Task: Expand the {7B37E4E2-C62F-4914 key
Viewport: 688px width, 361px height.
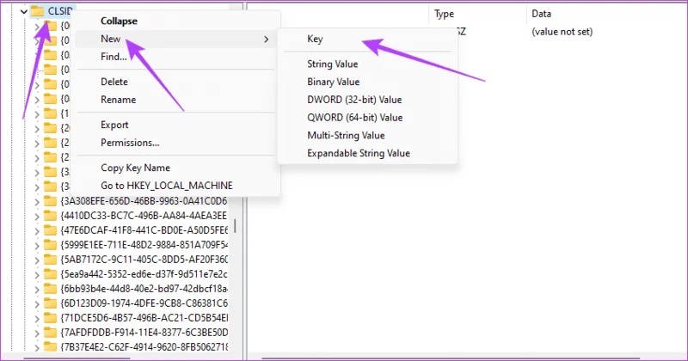Action: (37, 348)
